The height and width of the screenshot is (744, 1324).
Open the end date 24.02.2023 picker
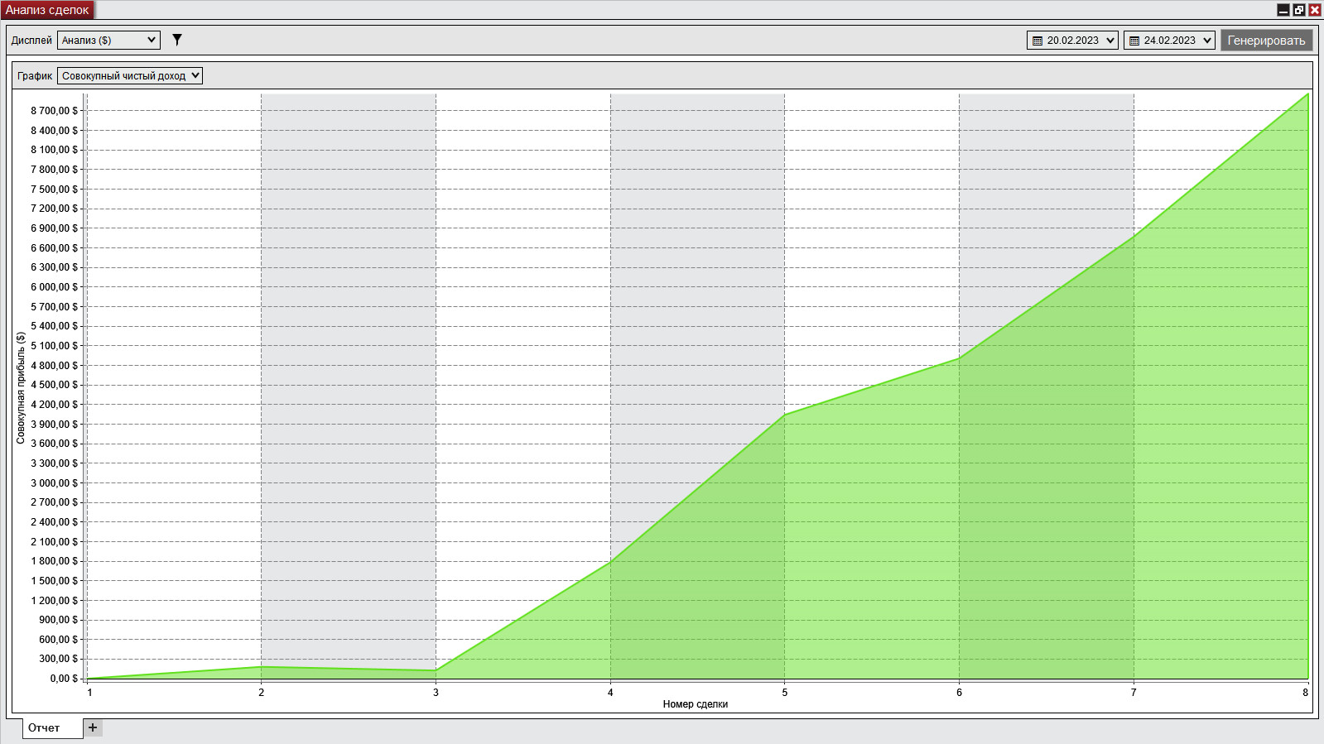1169,40
